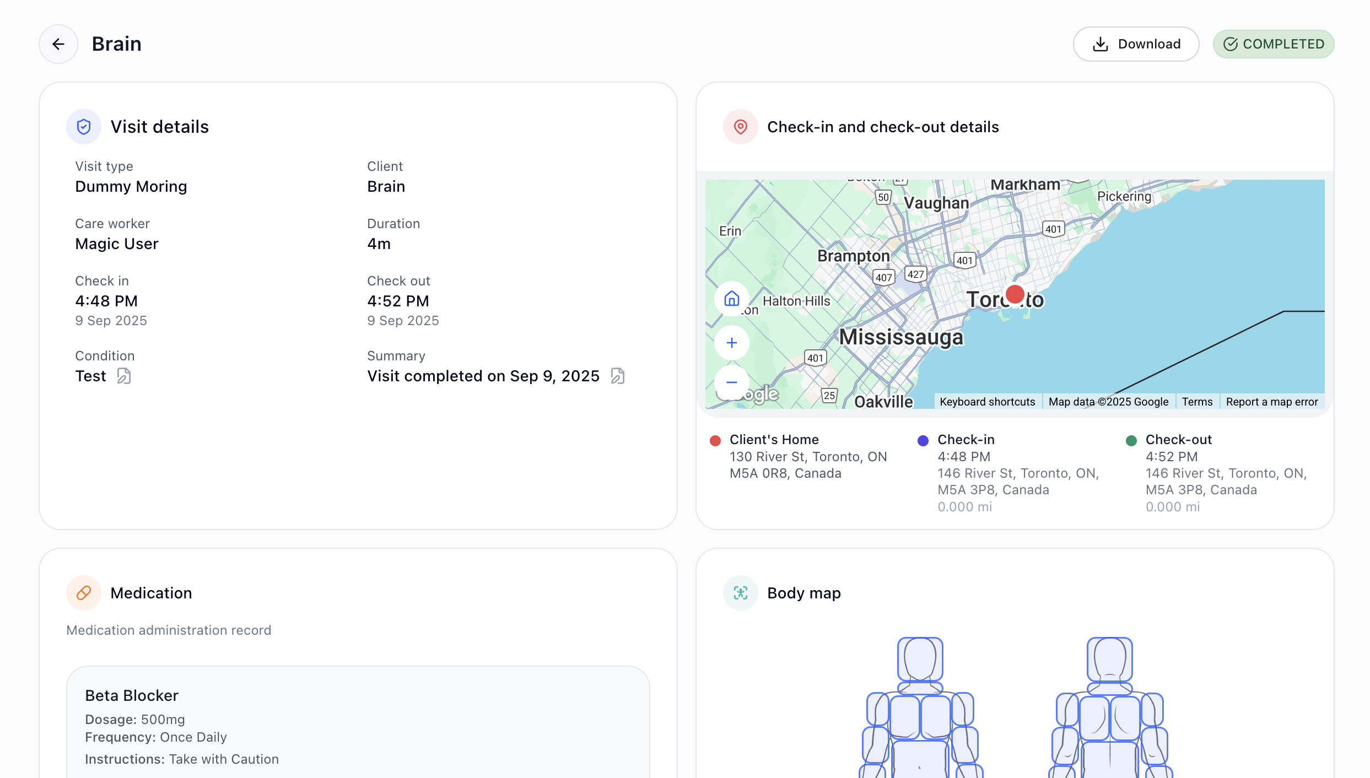Open the Condition Test attachment icon

coord(123,376)
